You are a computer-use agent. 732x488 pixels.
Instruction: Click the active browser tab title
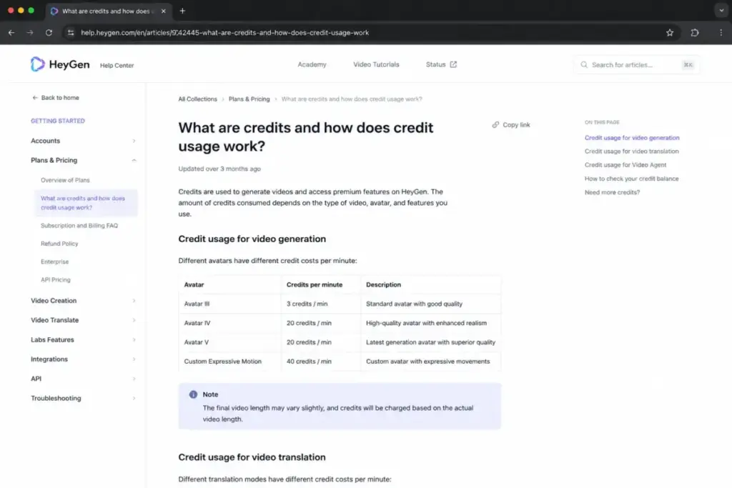tap(107, 11)
